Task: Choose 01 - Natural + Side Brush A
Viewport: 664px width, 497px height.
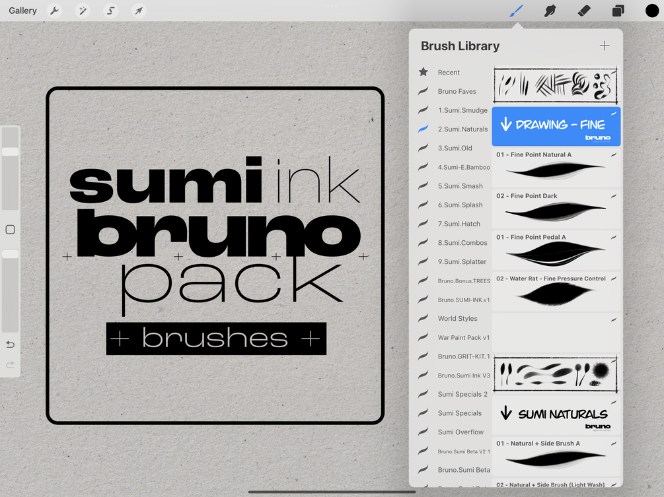Action: (556, 456)
